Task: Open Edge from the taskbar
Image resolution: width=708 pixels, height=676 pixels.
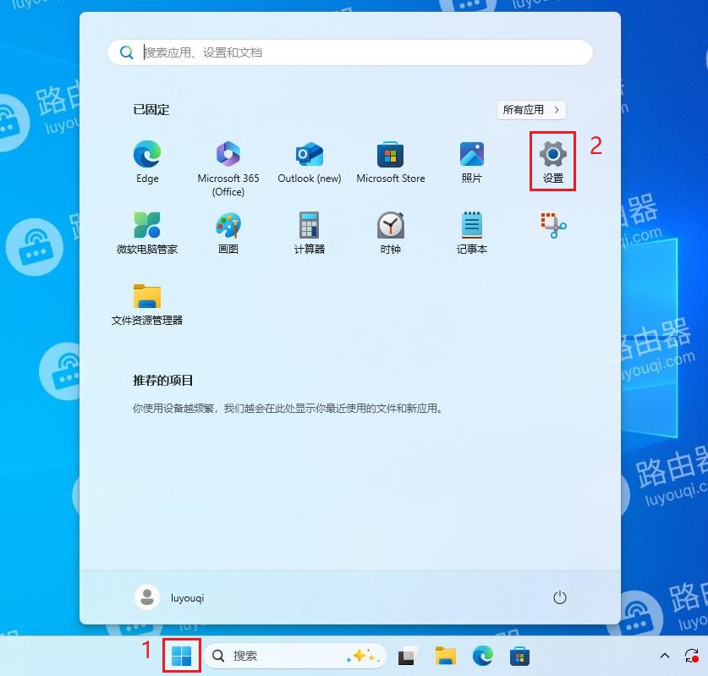Action: 483,656
